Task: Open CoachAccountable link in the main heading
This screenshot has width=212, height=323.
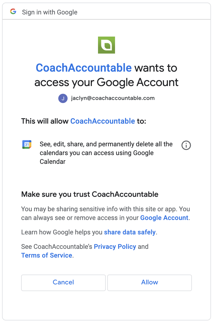Action: [84, 68]
